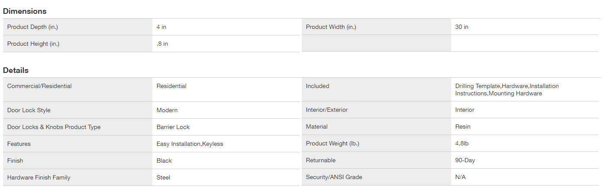
Task: Click the Barrier Lock product type value
Action: click(173, 127)
